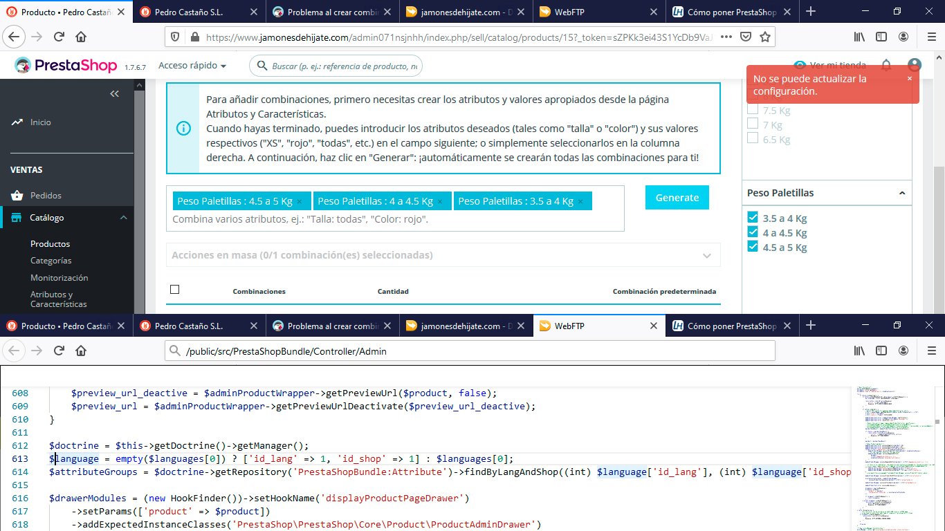Uncheck the 4 a 4.5 Kg attribute
Image resolution: width=945 pixels, height=531 pixels.
coord(753,232)
